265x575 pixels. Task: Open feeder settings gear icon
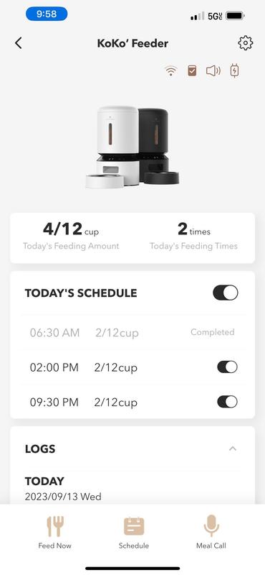click(245, 43)
